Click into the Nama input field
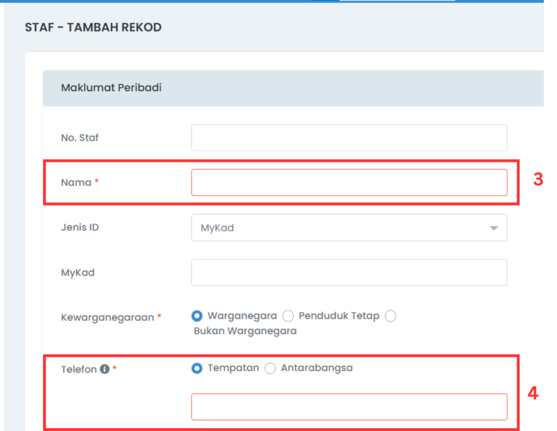Viewport: 557px width, 431px height. coord(349,182)
